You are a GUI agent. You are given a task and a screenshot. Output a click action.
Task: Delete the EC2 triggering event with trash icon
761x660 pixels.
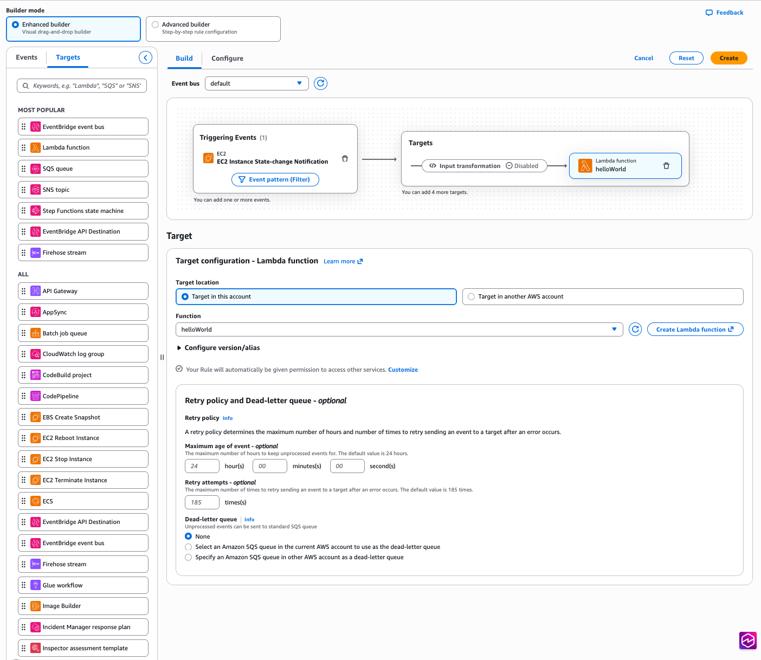(x=345, y=159)
